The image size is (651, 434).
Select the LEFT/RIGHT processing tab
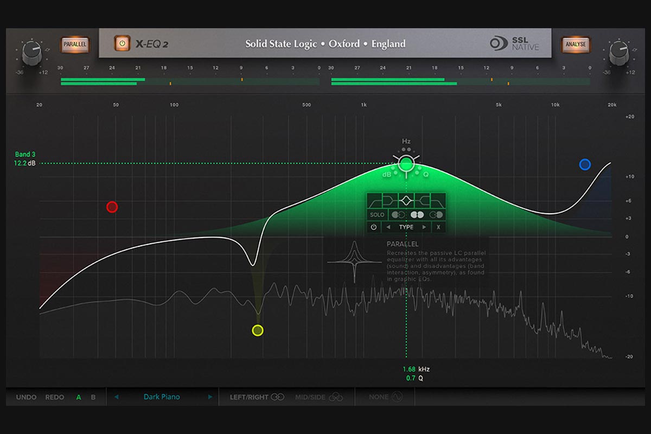256,397
